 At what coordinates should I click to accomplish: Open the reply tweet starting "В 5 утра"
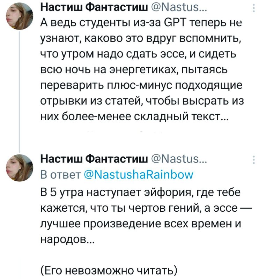(x=140, y=216)
